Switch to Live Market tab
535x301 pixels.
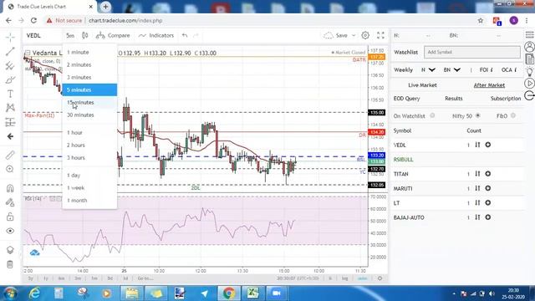(x=422, y=85)
